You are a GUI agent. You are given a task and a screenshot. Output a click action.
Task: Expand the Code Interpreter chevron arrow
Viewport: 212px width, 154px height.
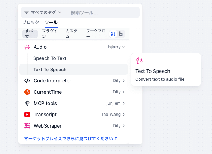click(x=124, y=81)
